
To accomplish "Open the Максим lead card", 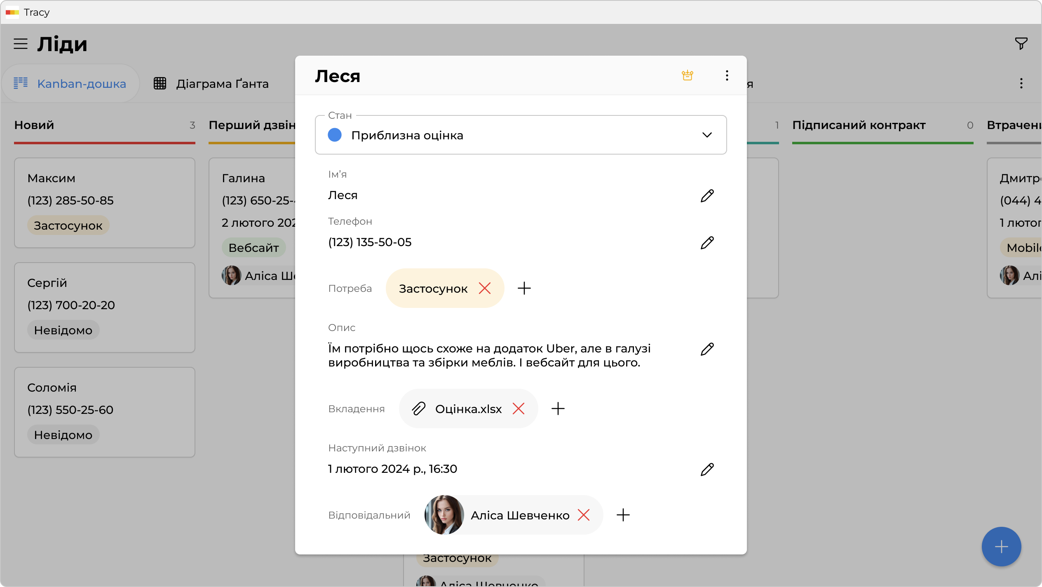I will [x=104, y=202].
